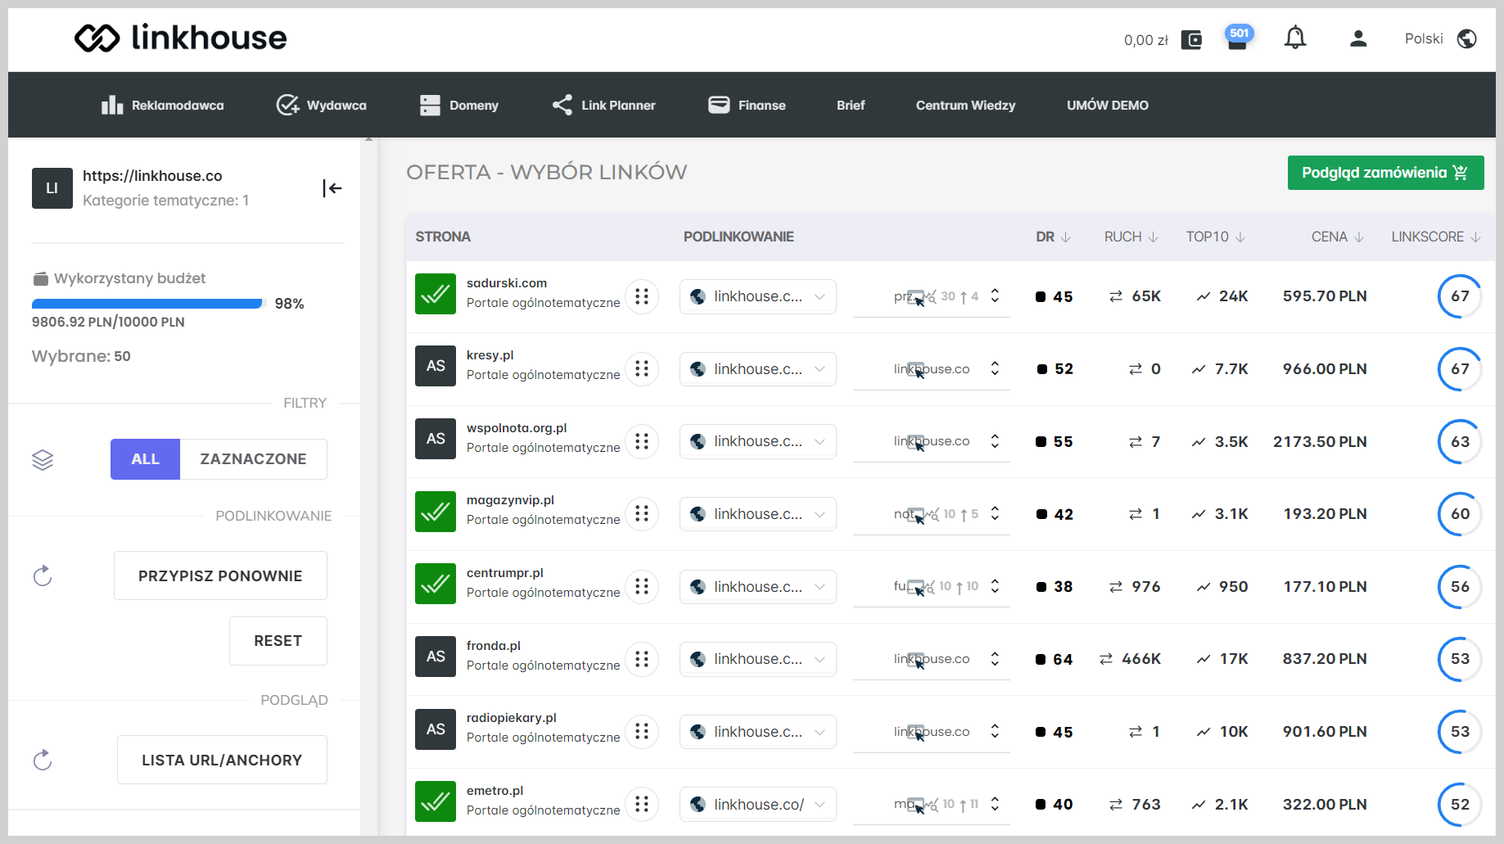Open linking URL dropdown for wspolnota.org.pl
The image size is (1504, 844).
pos(758,441)
